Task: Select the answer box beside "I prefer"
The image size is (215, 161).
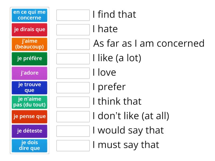Action: pyautogui.click(x=73, y=87)
